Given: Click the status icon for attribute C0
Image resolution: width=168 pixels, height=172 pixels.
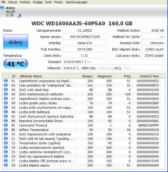Looking at the screenshot, I should click(6, 134).
